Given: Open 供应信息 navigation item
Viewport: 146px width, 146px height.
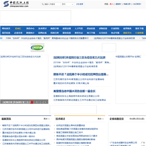Looking at the screenshot, I should pyautogui.click(x=91, y=28).
